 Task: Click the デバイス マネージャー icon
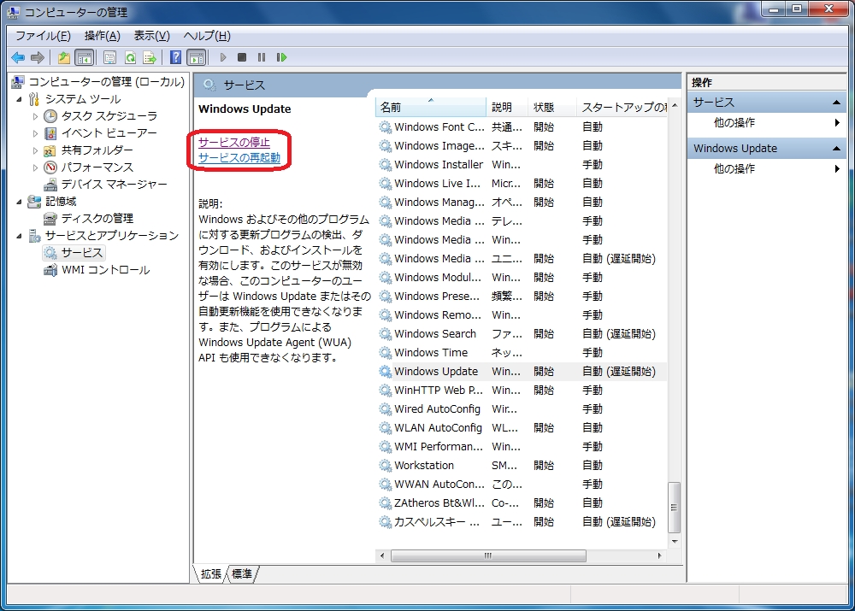click(x=50, y=185)
